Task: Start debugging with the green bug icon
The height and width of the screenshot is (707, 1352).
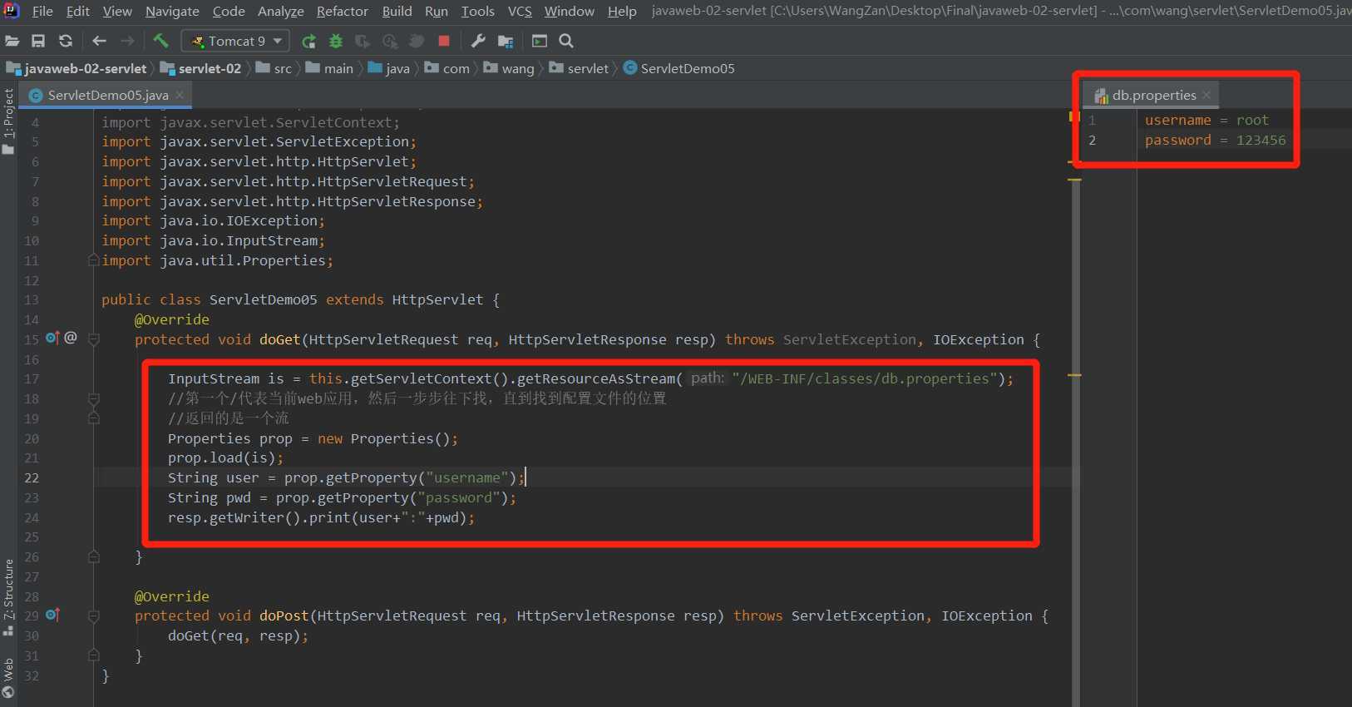Action: click(x=336, y=41)
